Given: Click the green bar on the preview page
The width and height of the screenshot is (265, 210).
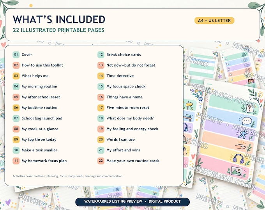Looking at the screenshot, I should 234,105.
